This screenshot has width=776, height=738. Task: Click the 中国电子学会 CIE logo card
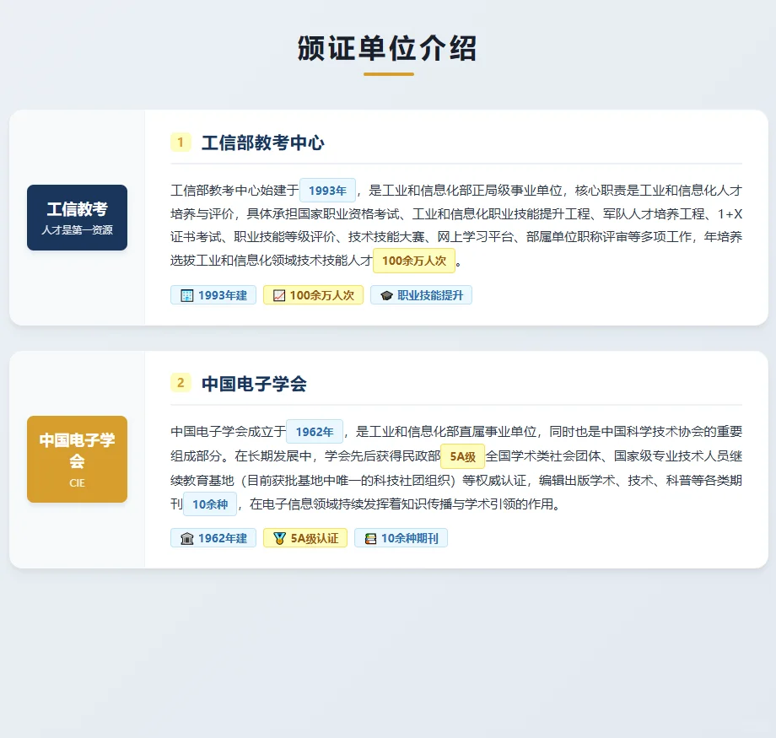click(78, 460)
